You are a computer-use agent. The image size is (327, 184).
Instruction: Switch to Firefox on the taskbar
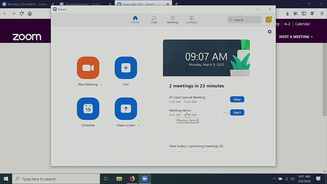point(132,179)
